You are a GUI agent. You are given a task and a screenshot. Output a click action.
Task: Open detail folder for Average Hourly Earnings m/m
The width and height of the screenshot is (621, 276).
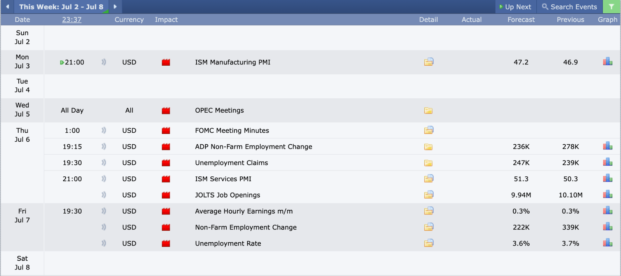(x=429, y=211)
